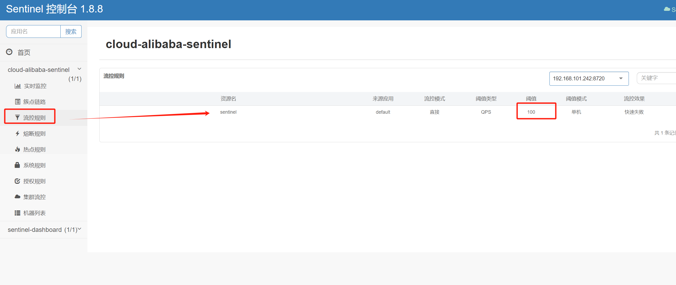Select the sentinel resource name cell

tap(228, 112)
